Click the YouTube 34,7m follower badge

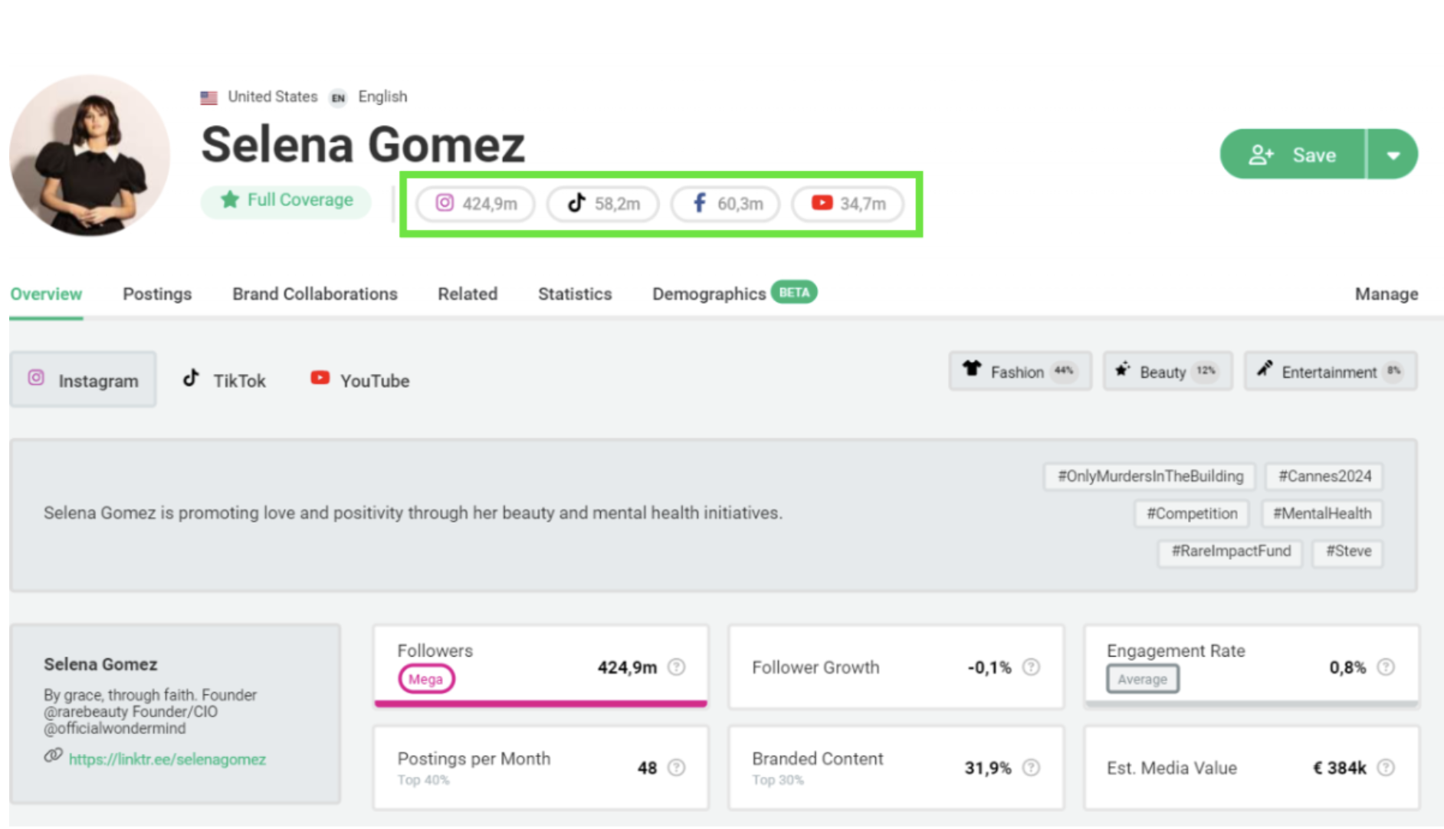pyautogui.click(x=848, y=204)
